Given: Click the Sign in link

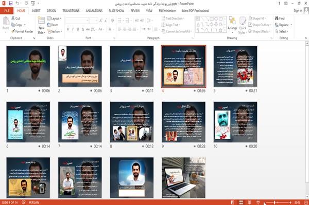Looking at the screenshot, I should click(298, 11).
